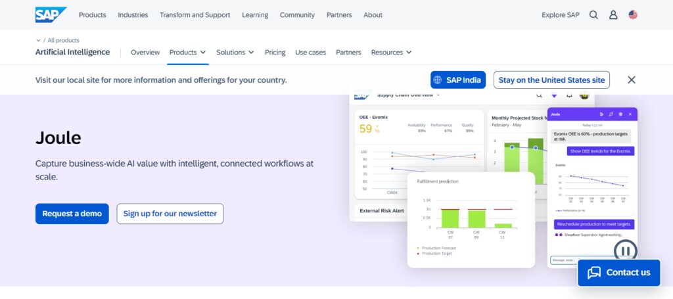Viewport: 673px width, 299px height.
Task: Click Explore SAP link
Action: point(561,15)
